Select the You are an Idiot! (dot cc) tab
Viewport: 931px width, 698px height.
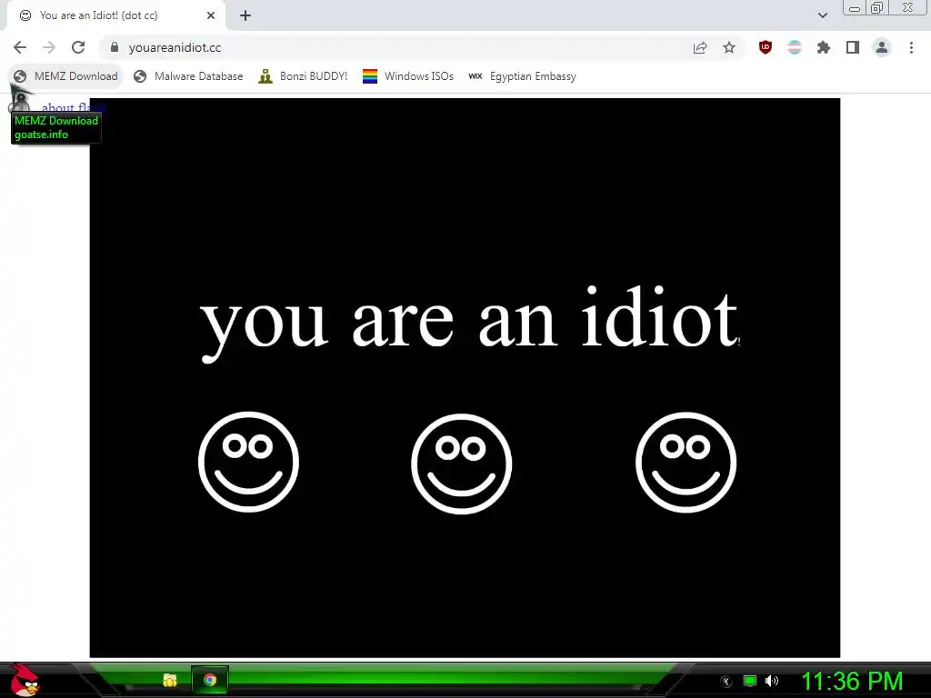[116, 15]
